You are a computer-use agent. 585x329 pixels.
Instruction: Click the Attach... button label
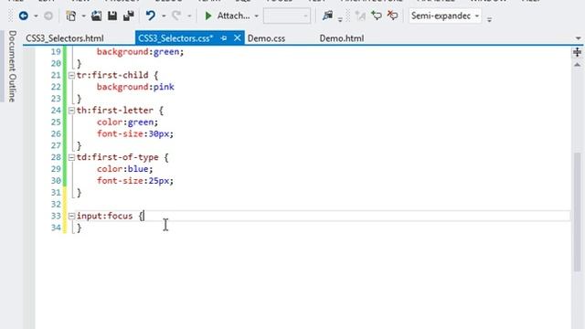click(234, 16)
